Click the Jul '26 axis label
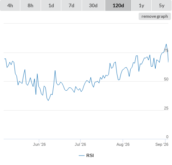The height and width of the screenshot is (165, 172). click(80, 144)
